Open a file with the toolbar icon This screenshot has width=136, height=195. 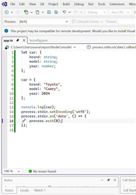pyautogui.click(x=37, y=12)
